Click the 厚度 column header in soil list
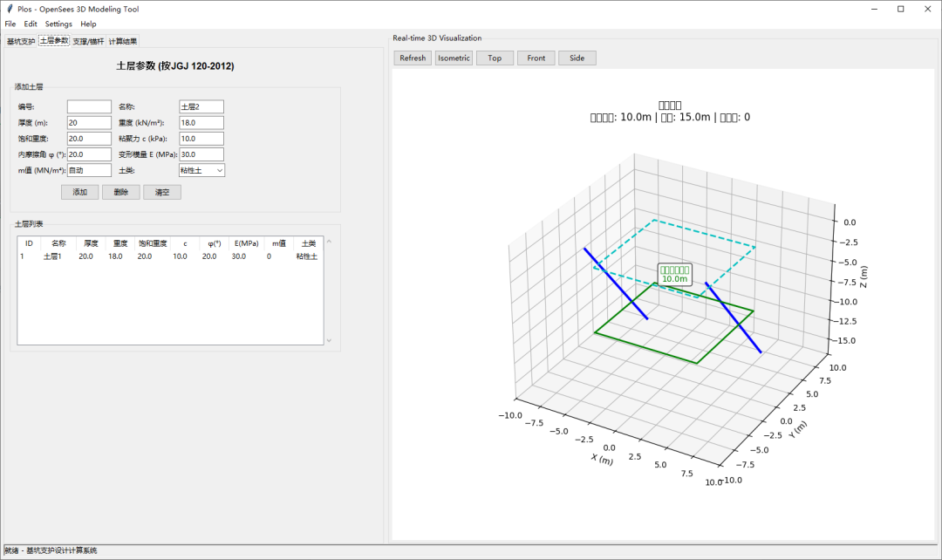Screen dimensions: 942x560 (91, 243)
